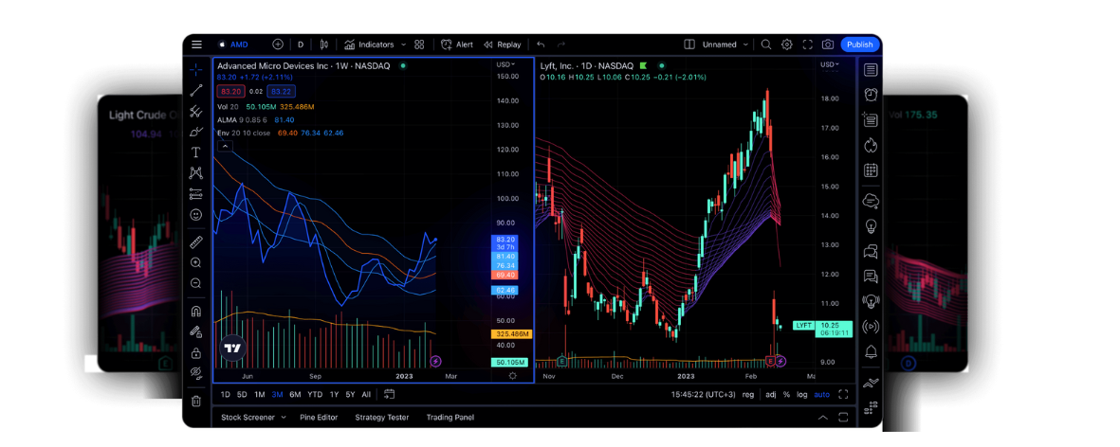Viewport: 1120px width, 447px height.
Task: Click the blue Publish button
Action: point(859,45)
